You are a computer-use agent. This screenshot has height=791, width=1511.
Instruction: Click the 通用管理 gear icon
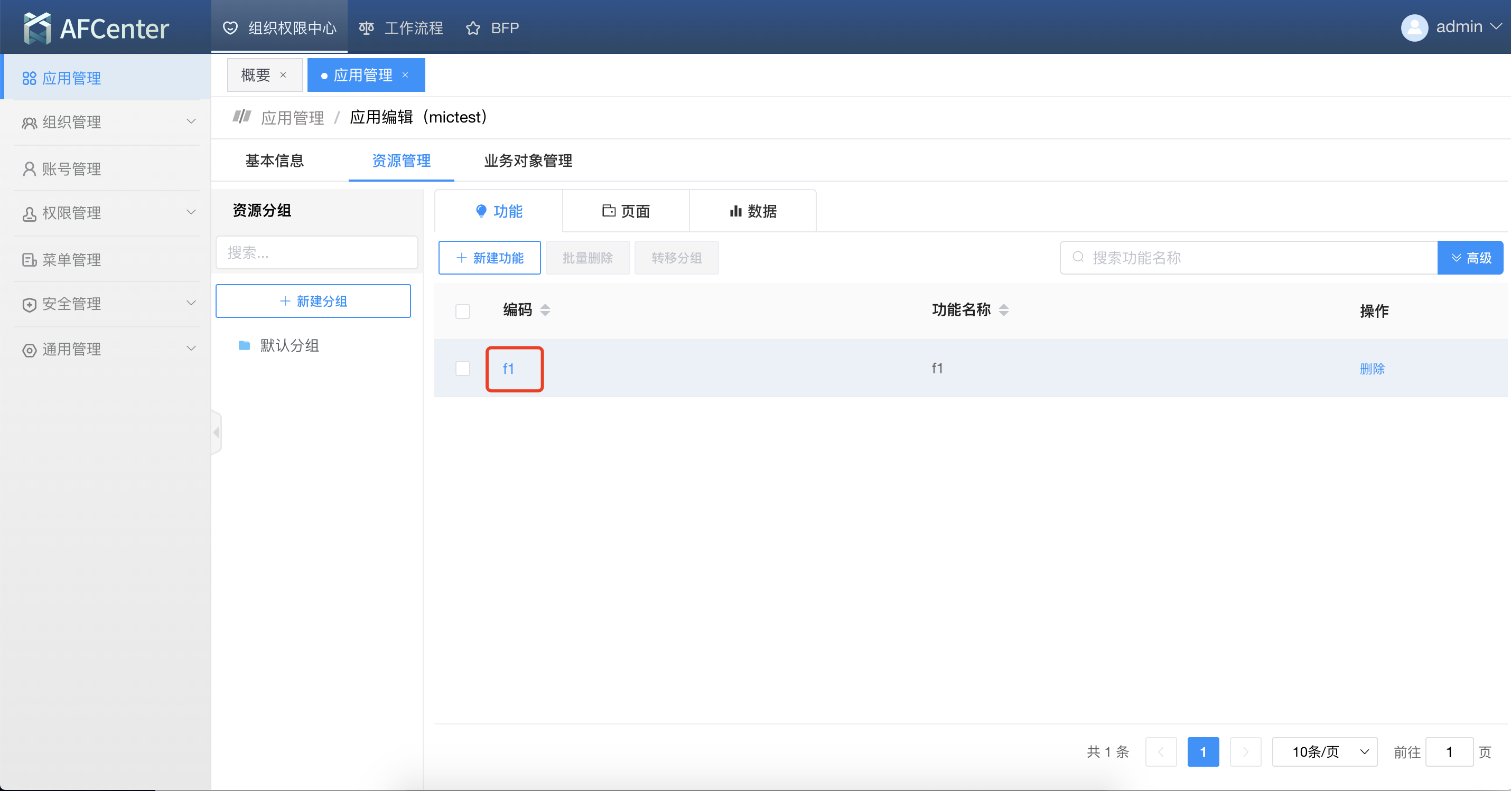coord(30,350)
